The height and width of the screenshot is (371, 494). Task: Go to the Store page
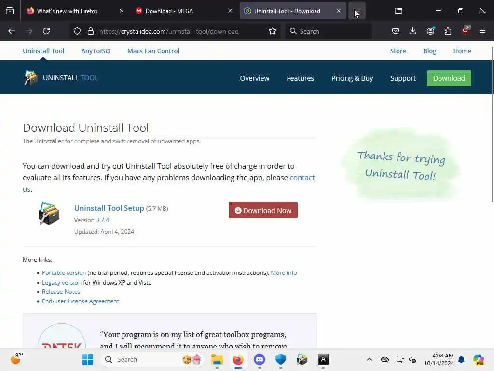coord(398,51)
